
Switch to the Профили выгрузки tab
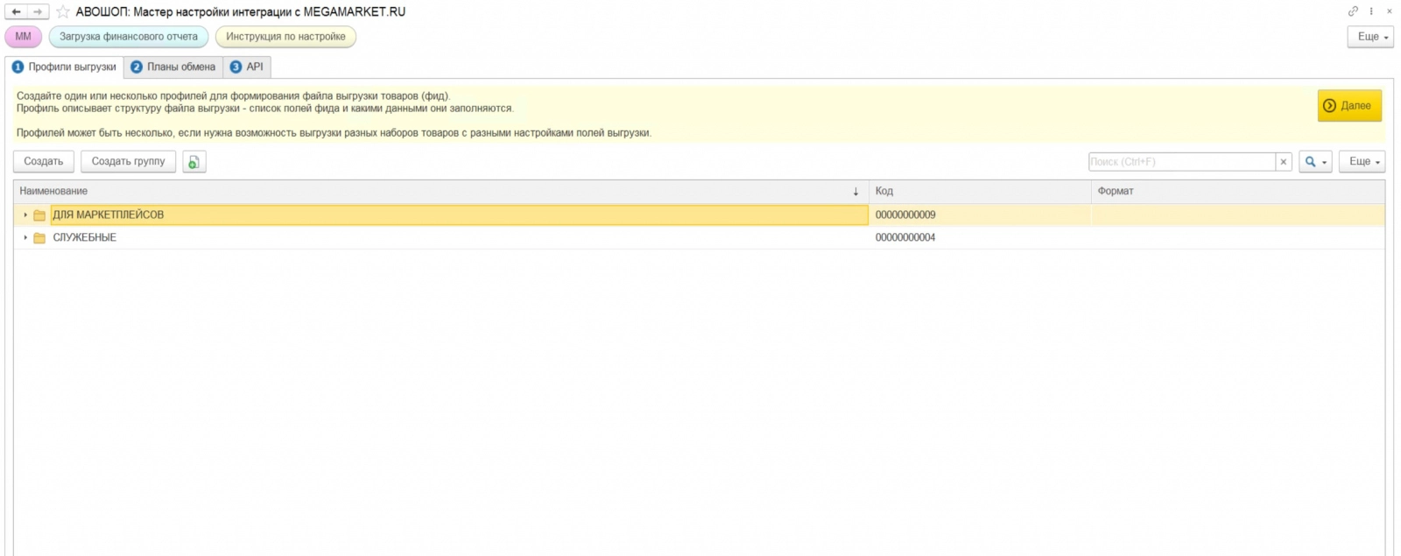(64, 67)
